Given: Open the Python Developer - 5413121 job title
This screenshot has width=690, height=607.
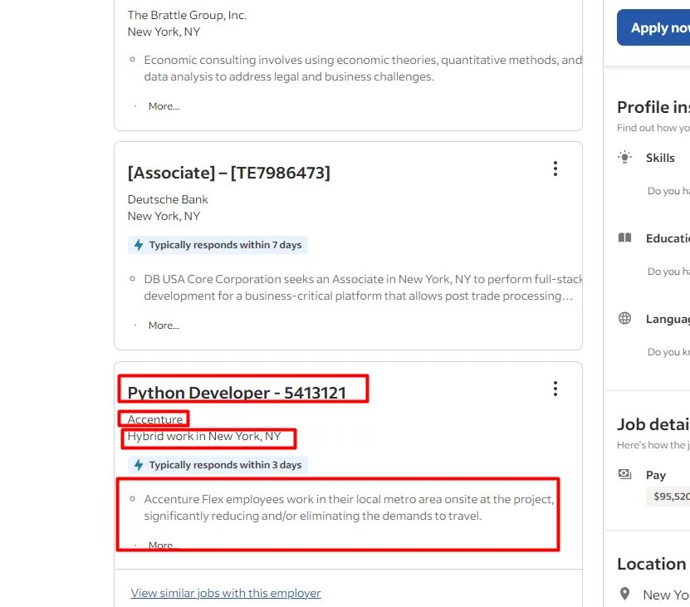Looking at the screenshot, I should (237, 393).
